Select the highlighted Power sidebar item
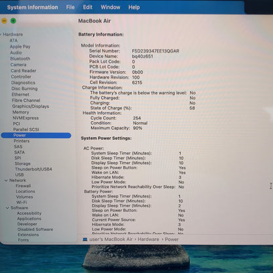This screenshot has width=273, height=273. pyautogui.click(x=36, y=135)
